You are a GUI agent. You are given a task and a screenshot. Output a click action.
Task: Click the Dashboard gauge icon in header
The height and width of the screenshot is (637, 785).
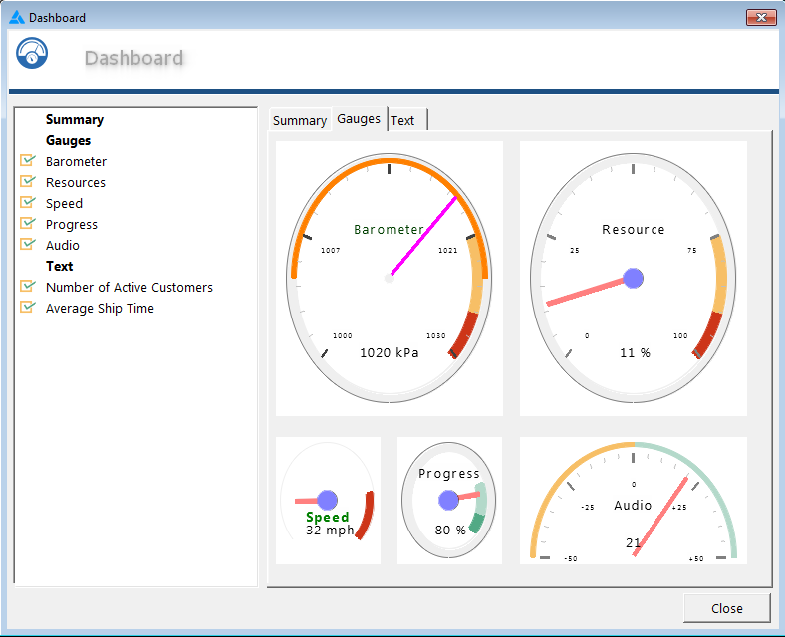(x=32, y=54)
